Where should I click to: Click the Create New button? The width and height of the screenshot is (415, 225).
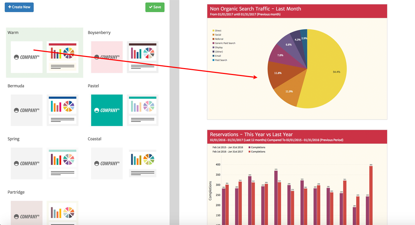[19, 7]
